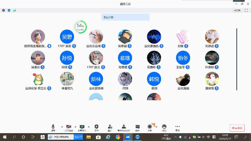Show meeting info via the 'i' icon

click(x=4, y=10)
